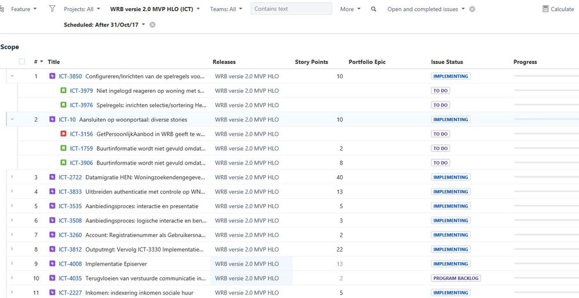This screenshot has height=298, width=579.
Task: Remove the Scheduled After 31/Oct/17 filter
Action: pyautogui.click(x=152, y=25)
